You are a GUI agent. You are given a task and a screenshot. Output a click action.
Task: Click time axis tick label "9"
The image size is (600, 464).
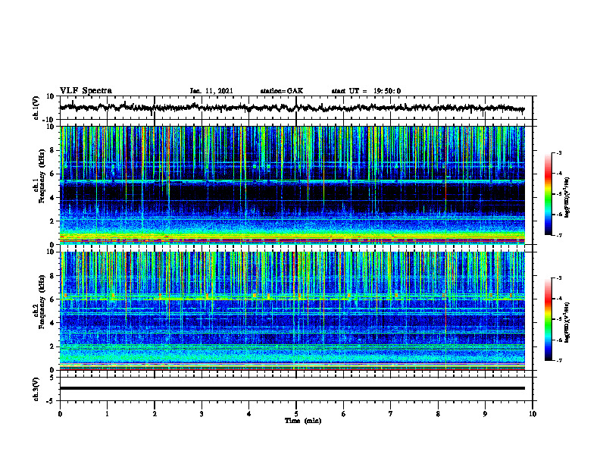point(485,414)
